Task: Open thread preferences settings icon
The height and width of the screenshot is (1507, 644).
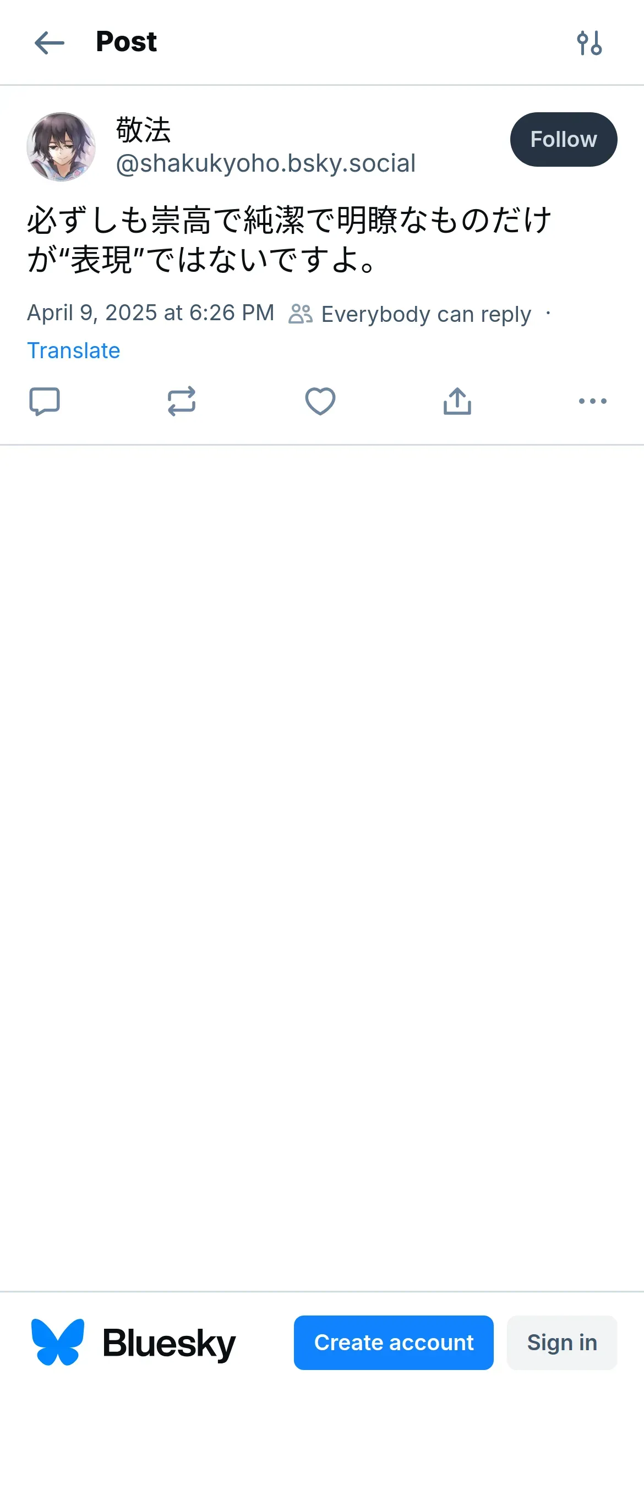Action: (589, 43)
